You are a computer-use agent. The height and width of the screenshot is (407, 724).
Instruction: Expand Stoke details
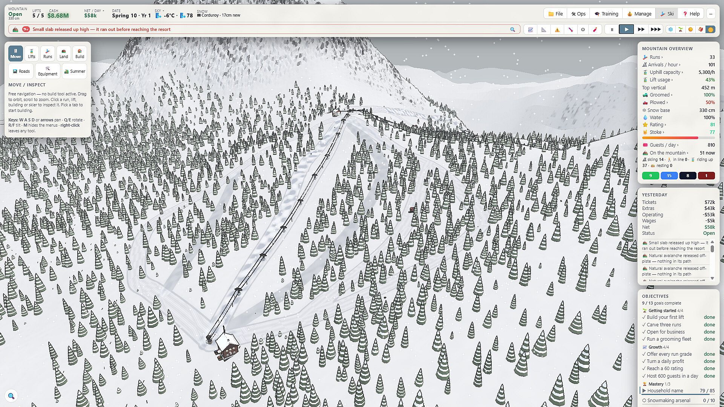pos(678,132)
